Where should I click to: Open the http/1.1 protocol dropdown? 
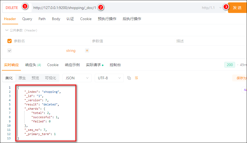pyautogui.click(x=211, y=8)
